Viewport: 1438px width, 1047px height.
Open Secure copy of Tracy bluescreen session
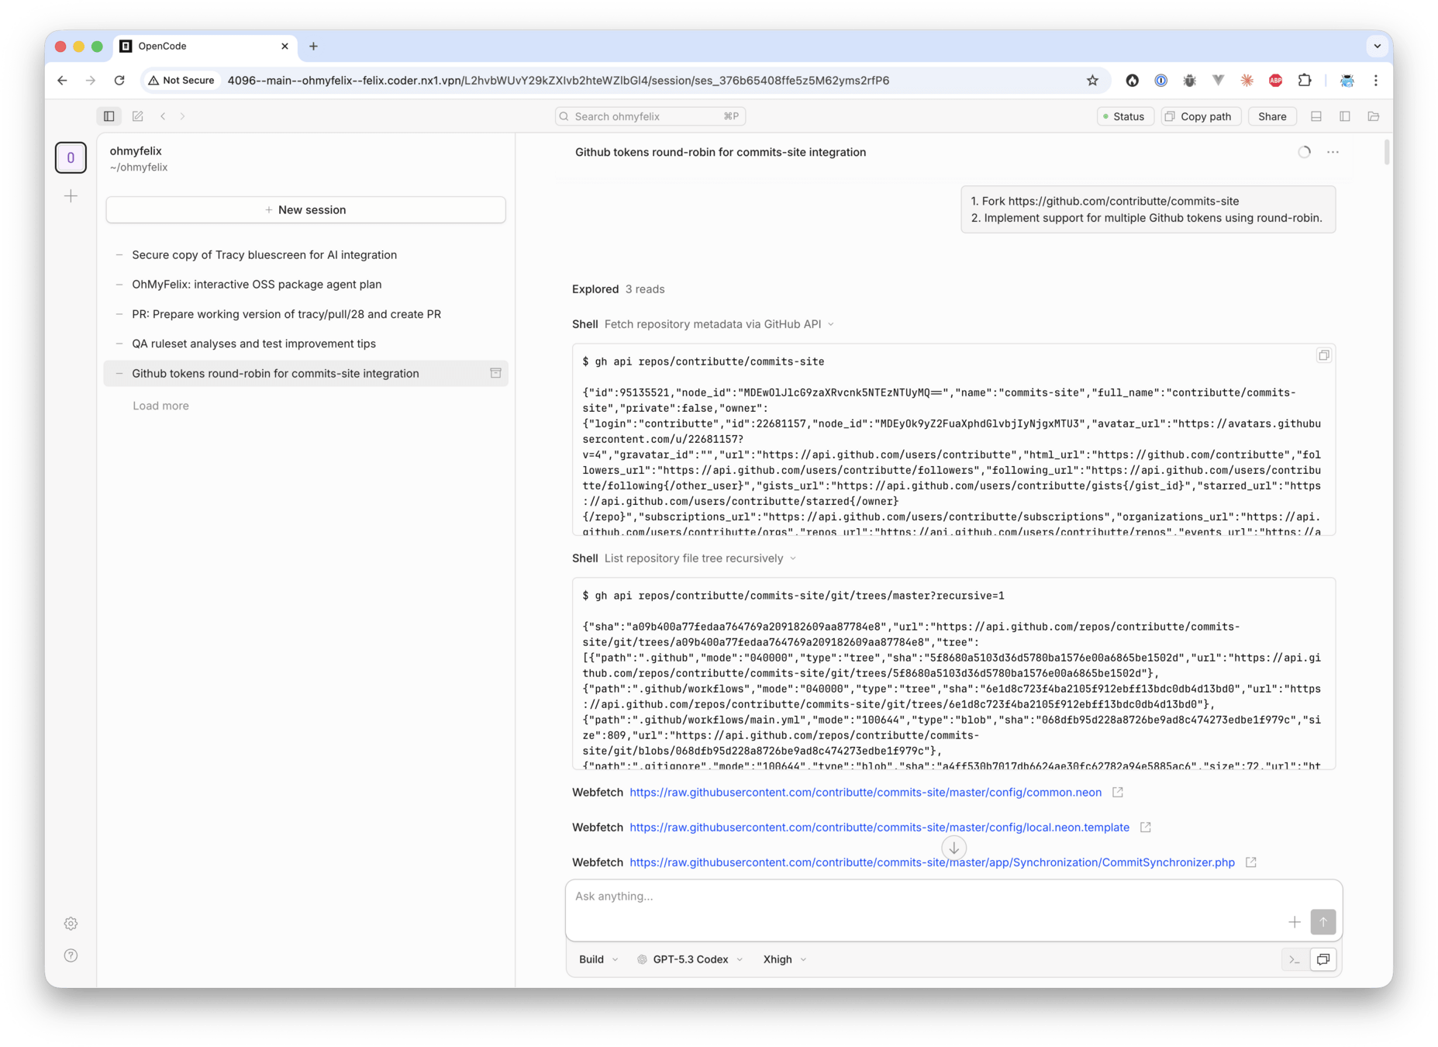305,255
